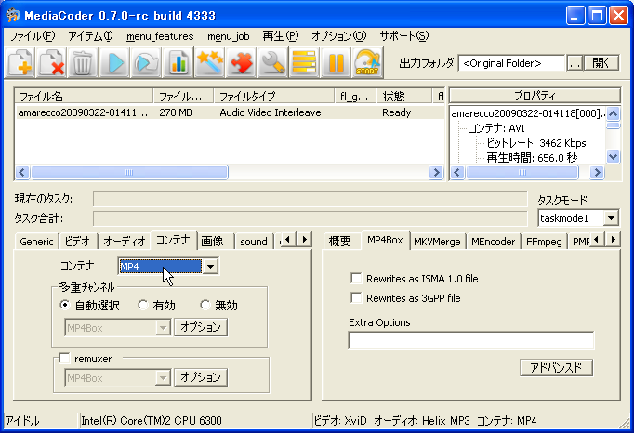Click the アドバンスド button
The image size is (634, 433).
coord(556,367)
